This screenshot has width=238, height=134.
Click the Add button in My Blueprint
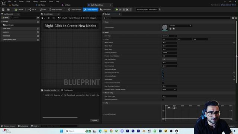coord(5,17)
